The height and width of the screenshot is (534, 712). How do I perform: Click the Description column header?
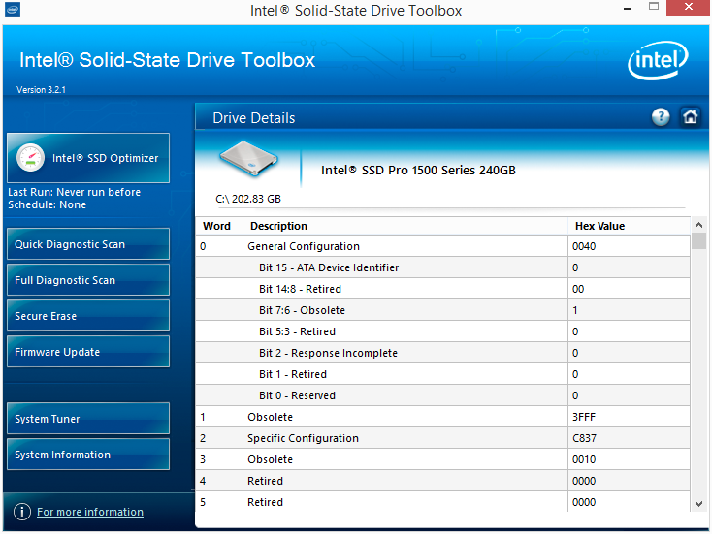point(405,226)
